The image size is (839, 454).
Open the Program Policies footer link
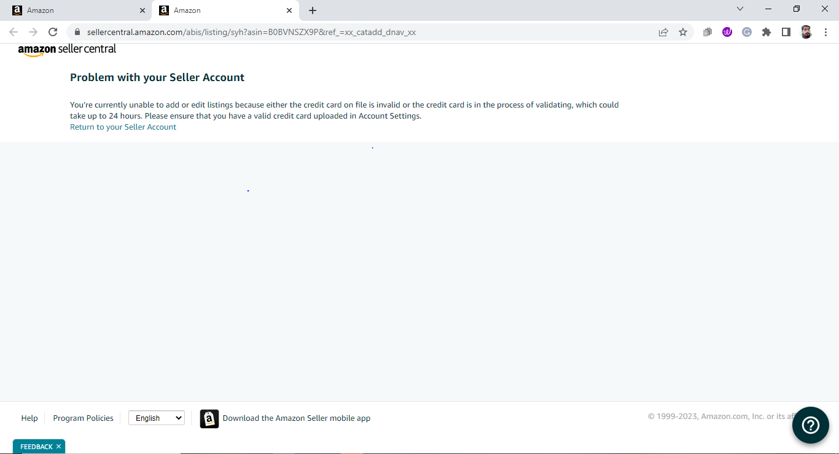(x=84, y=418)
